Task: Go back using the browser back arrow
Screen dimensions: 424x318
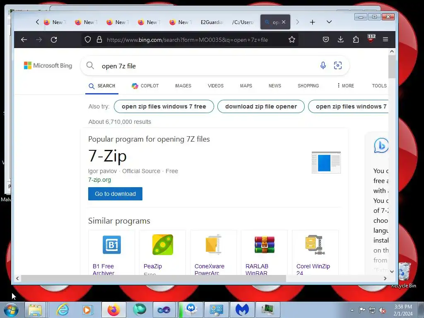Action: (x=24, y=40)
